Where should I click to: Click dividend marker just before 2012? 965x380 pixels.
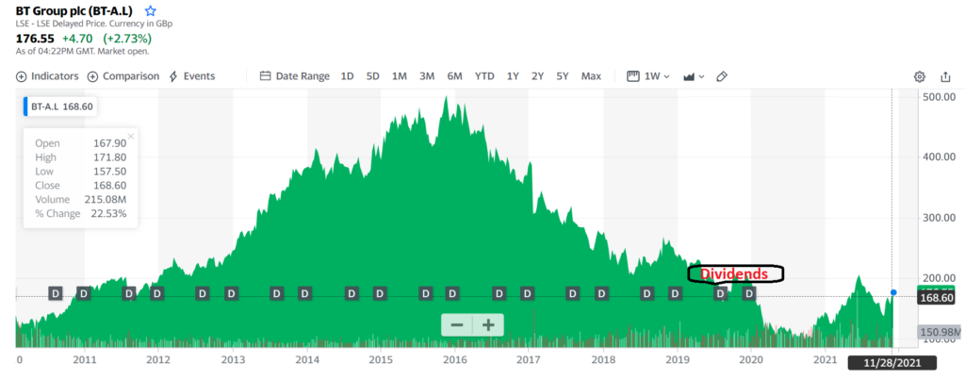(157, 293)
